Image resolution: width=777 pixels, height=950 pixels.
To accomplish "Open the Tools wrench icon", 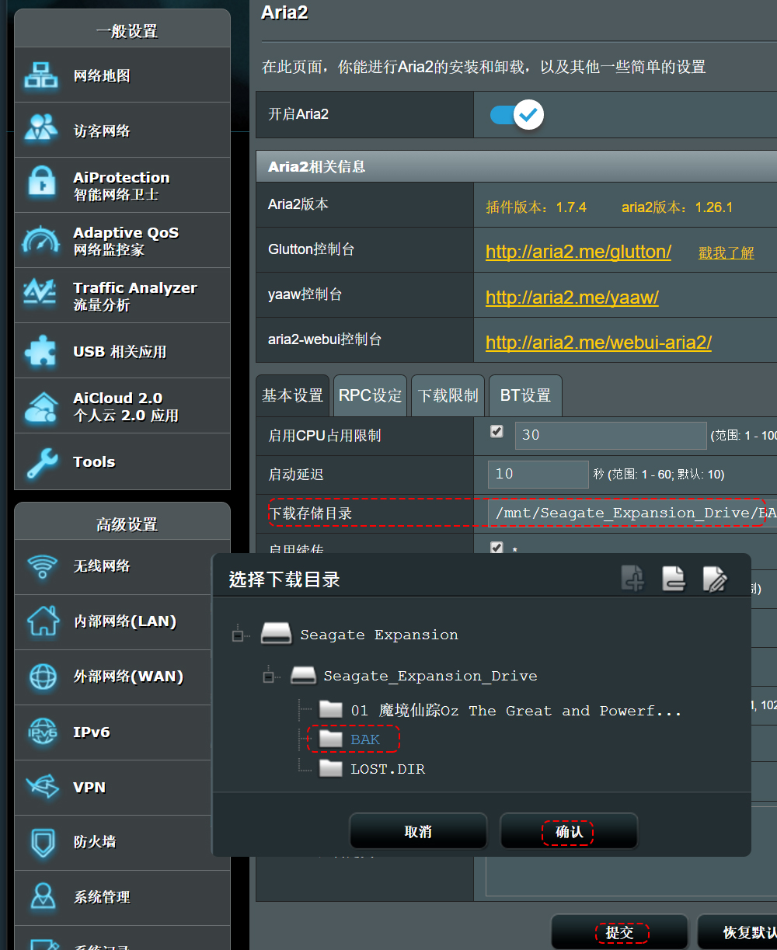I will (x=41, y=461).
